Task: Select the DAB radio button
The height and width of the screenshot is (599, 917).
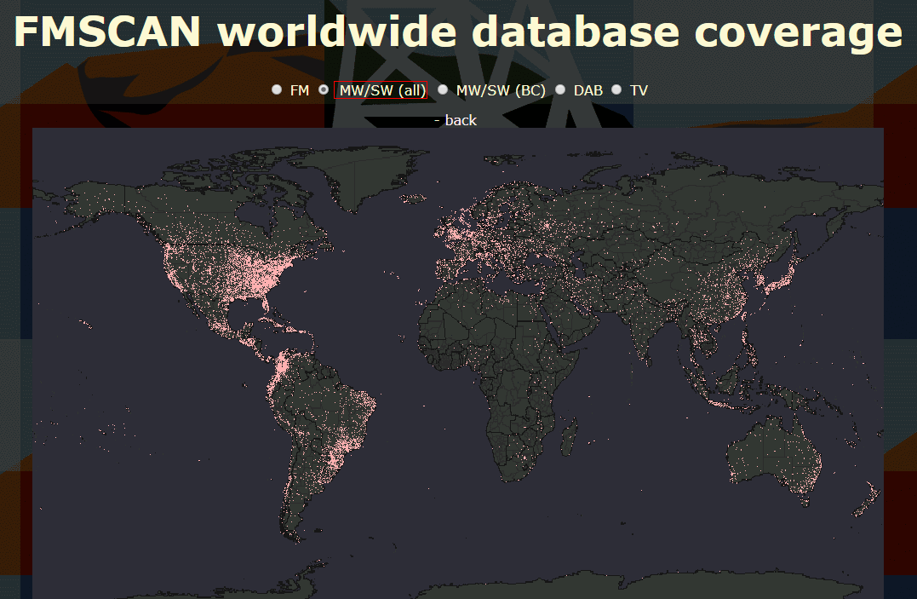Action: pos(560,89)
